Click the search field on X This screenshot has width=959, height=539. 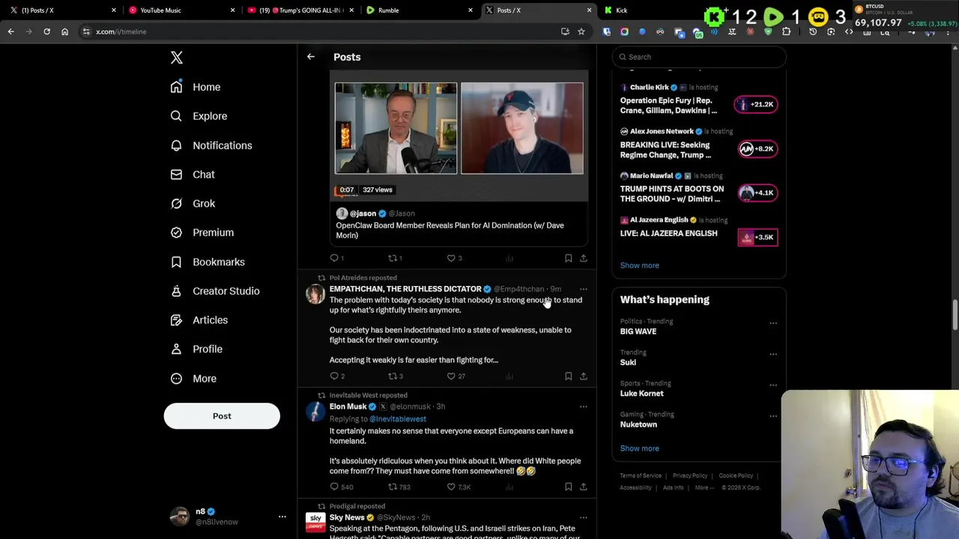click(x=699, y=57)
